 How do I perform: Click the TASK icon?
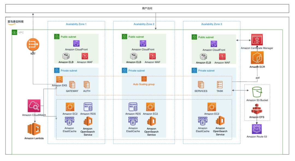[x=220, y=85]
